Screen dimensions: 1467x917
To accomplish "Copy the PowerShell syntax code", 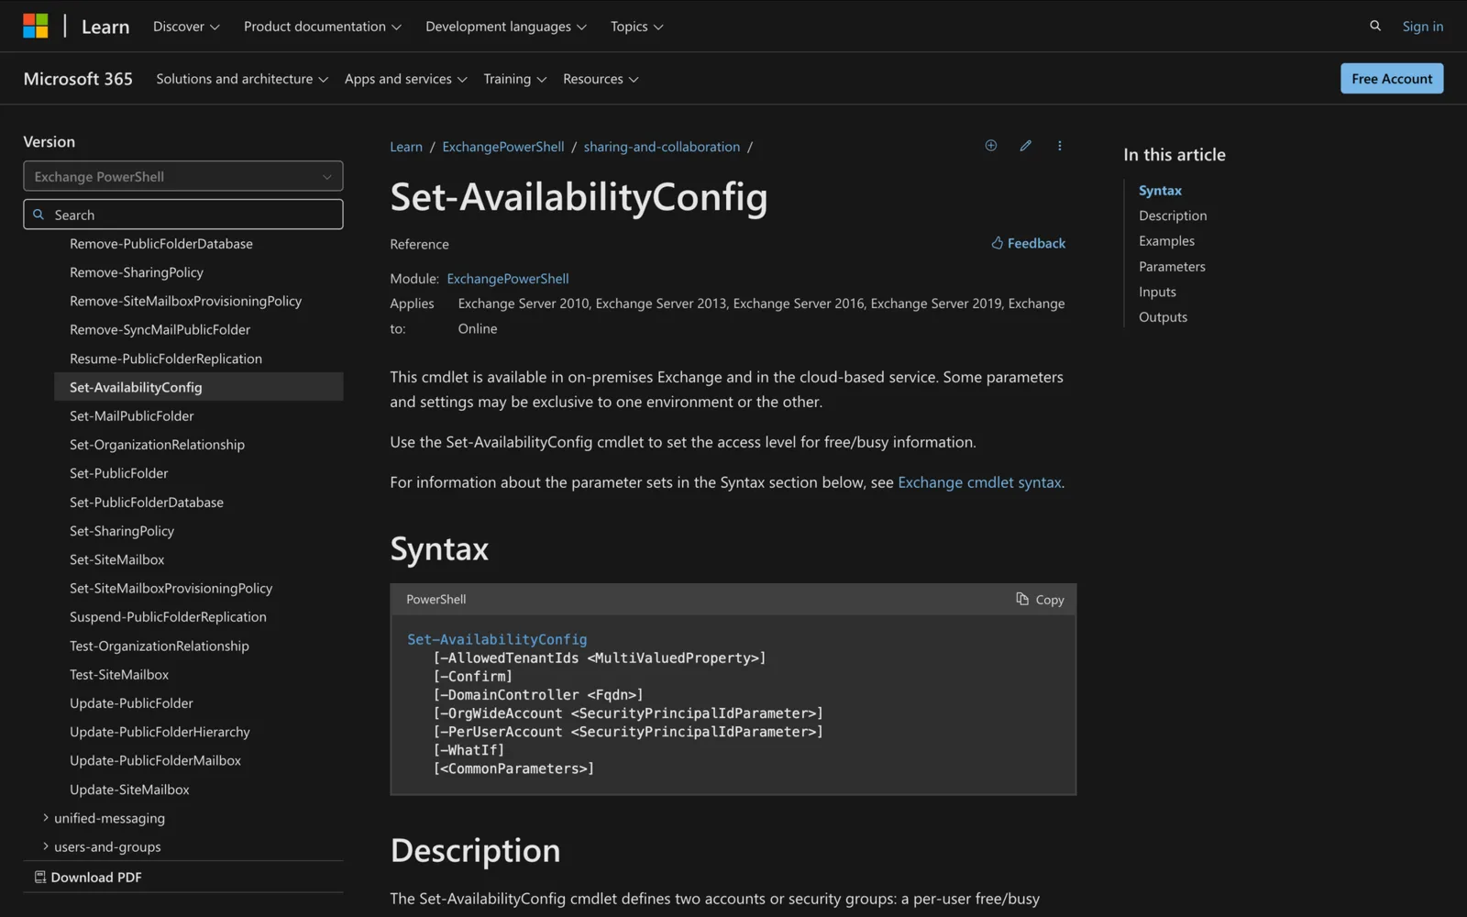I will [x=1040, y=600].
